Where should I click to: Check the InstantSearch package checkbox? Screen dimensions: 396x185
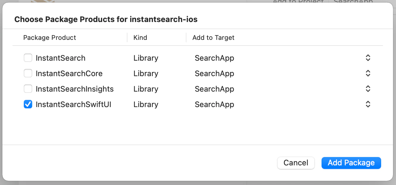[x=28, y=57]
